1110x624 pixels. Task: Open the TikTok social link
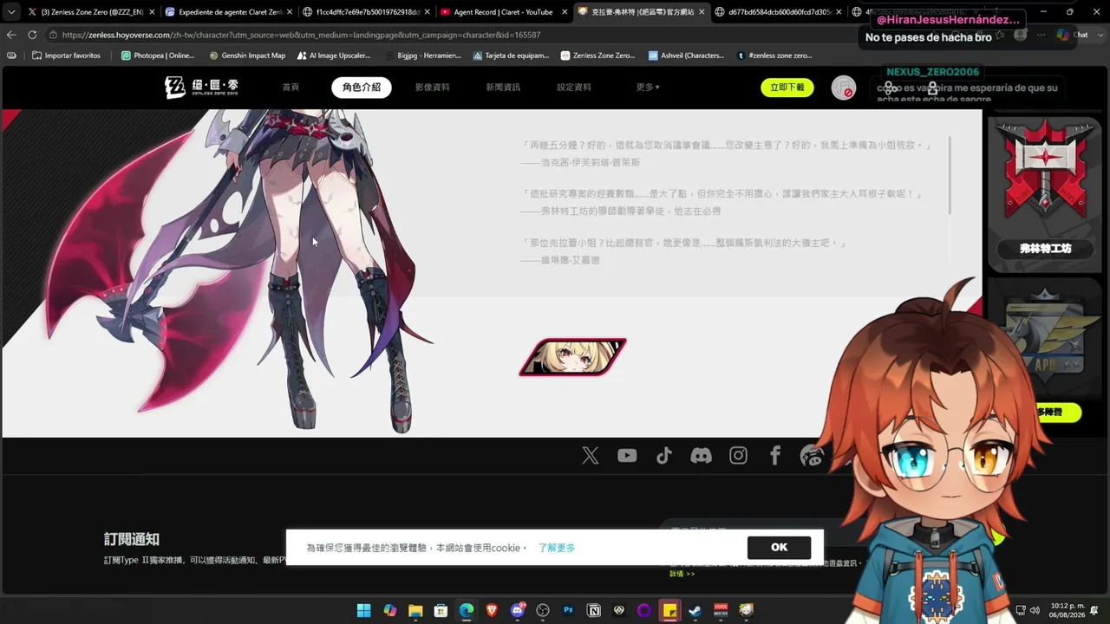click(x=664, y=456)
